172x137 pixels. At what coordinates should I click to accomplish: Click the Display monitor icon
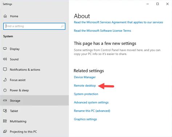tap(5, 49)
